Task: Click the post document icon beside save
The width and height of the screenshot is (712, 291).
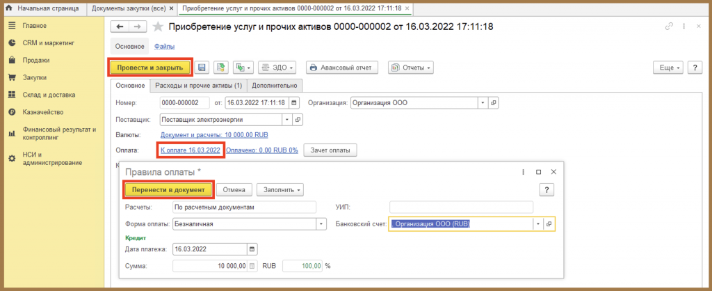Action: [x=221, y=68]
